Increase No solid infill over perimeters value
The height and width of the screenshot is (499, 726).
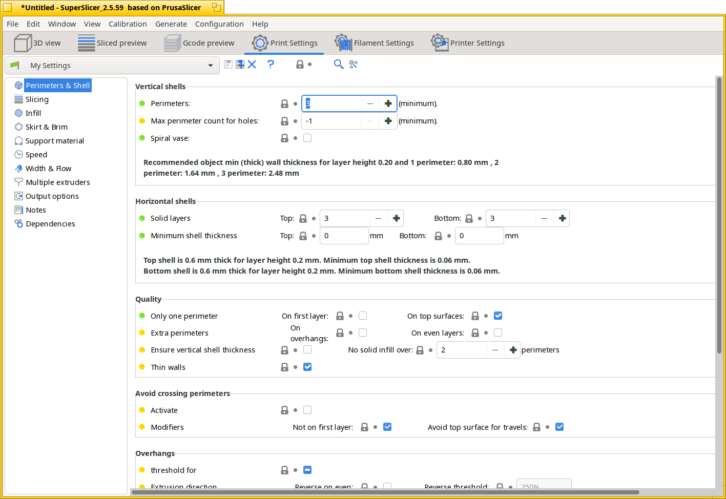pyautogui.click(x=513, y=350)
